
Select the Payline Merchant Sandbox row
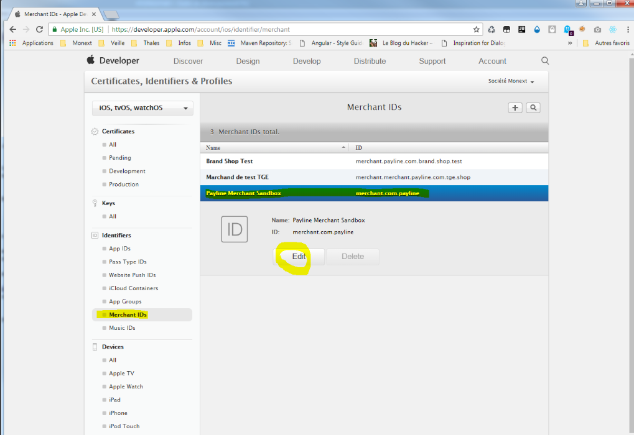click(375, 193)
